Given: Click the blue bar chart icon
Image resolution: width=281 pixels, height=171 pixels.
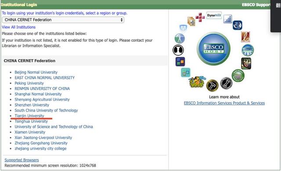Looking at the screenshot, I should tap(227, 19).
